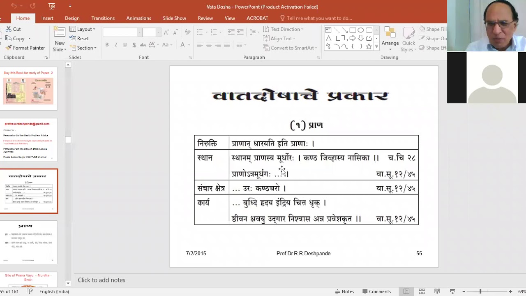Viewport: 526px width, 296px height.
Task: Open Customize Quick Access Toolbar arrow
Action: pyautogui.click(x=70, y=6)
